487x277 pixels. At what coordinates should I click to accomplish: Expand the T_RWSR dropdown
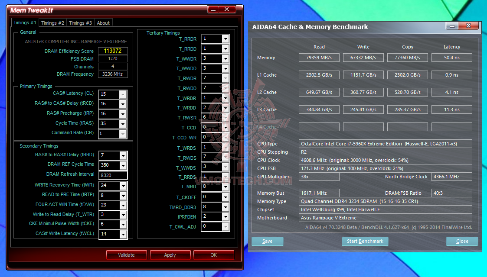(226, 117)
